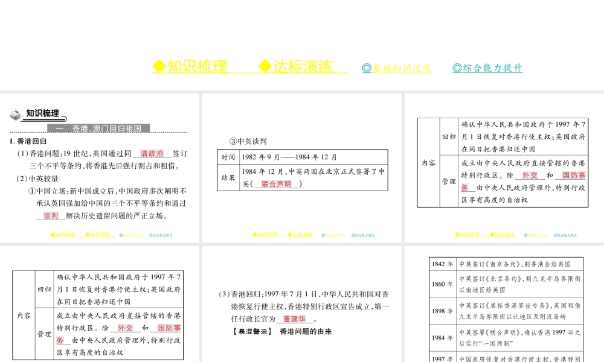The width and height of the screenshot is (604, 362).
Task: Open the slide starting with (3)香港回归:1997年
Action: pos(302,304)
